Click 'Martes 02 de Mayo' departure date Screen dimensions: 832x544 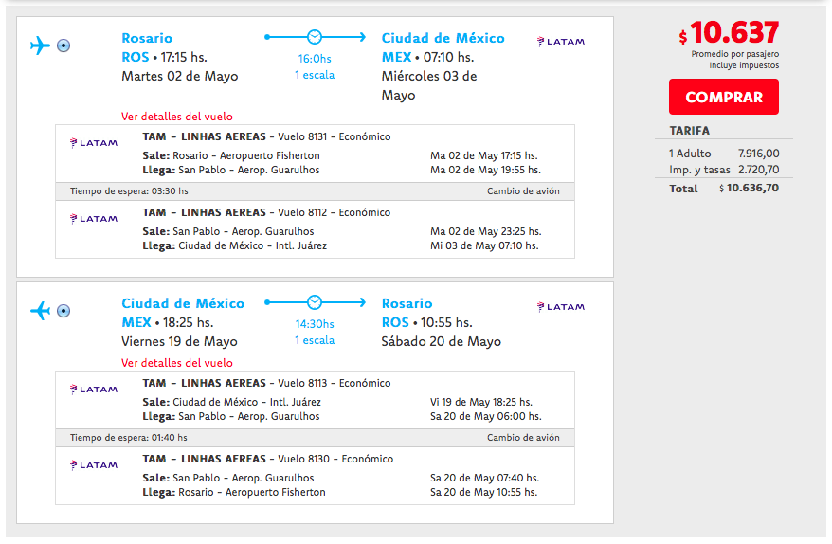(180, 77)
